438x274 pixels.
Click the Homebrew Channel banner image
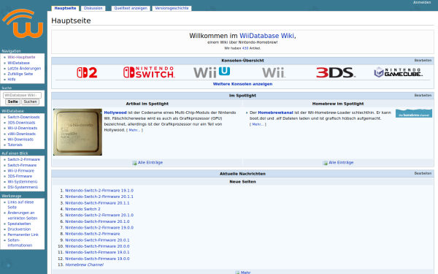pyautogui.click(x=414, y=113)
